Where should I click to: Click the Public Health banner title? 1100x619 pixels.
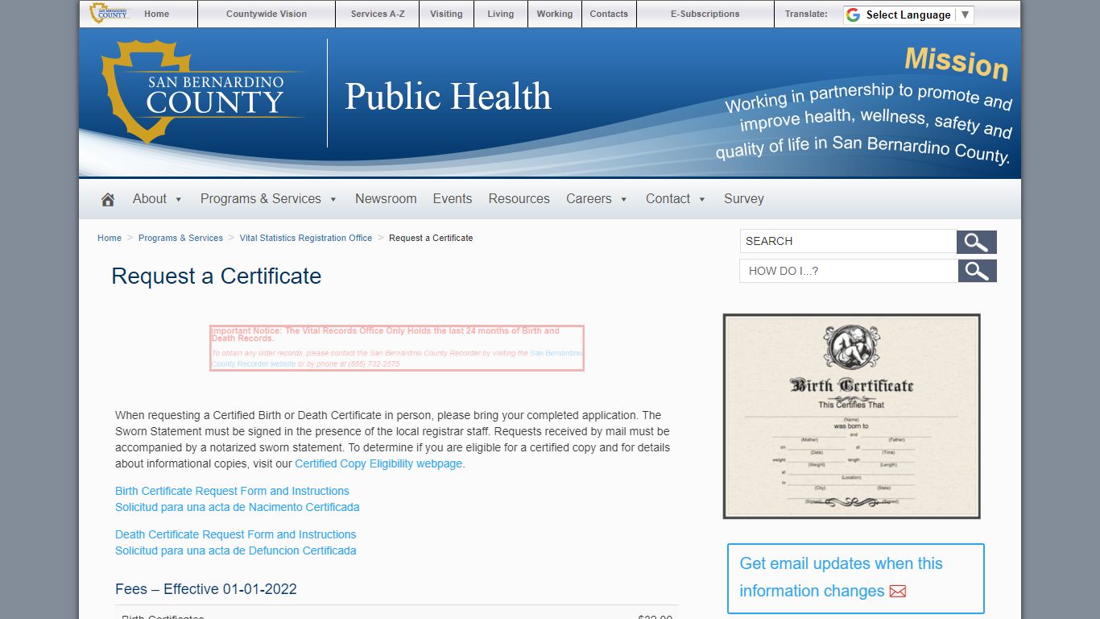pos(448,96)
